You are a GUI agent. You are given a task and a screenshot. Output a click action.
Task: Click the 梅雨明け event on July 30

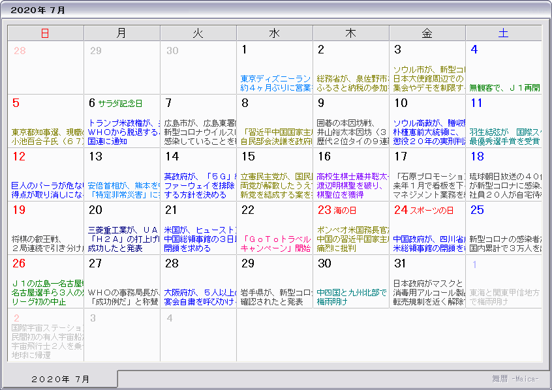tap(350, 297)
